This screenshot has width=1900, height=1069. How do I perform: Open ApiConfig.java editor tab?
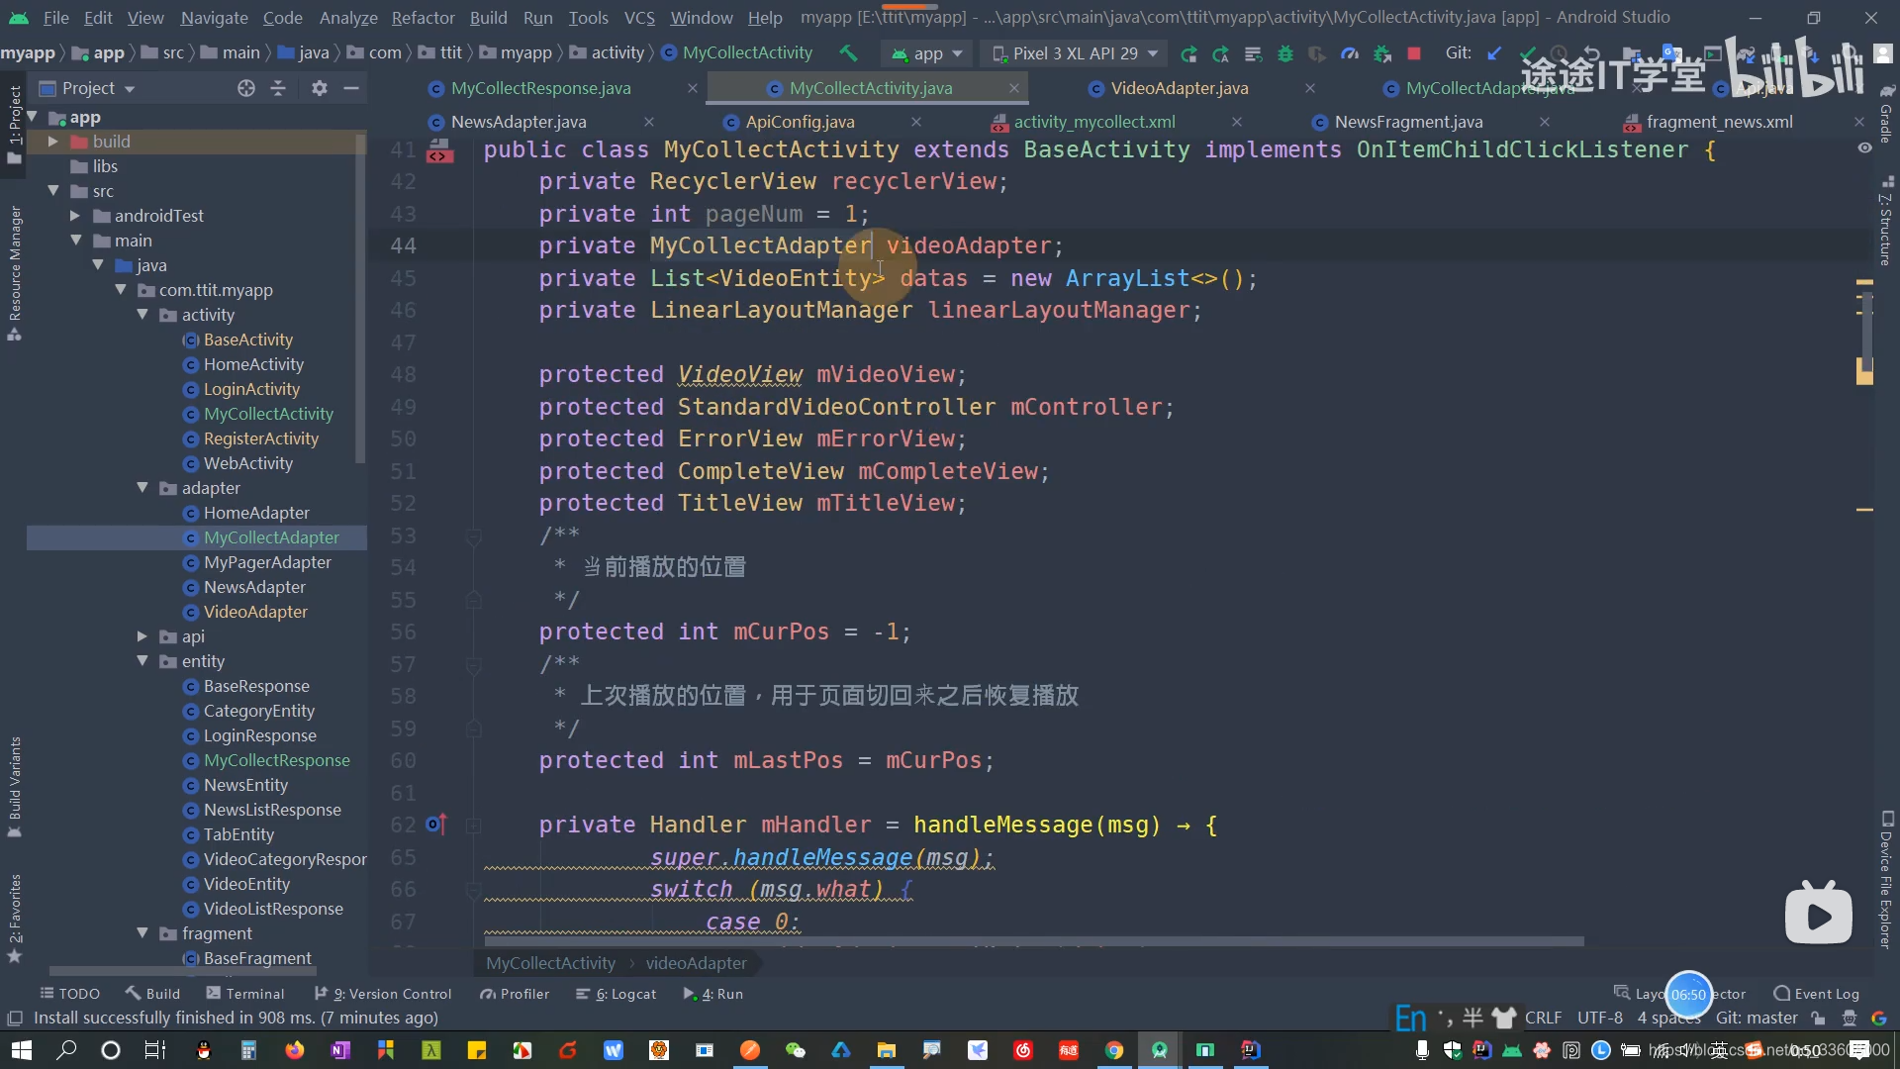(800, 120)
